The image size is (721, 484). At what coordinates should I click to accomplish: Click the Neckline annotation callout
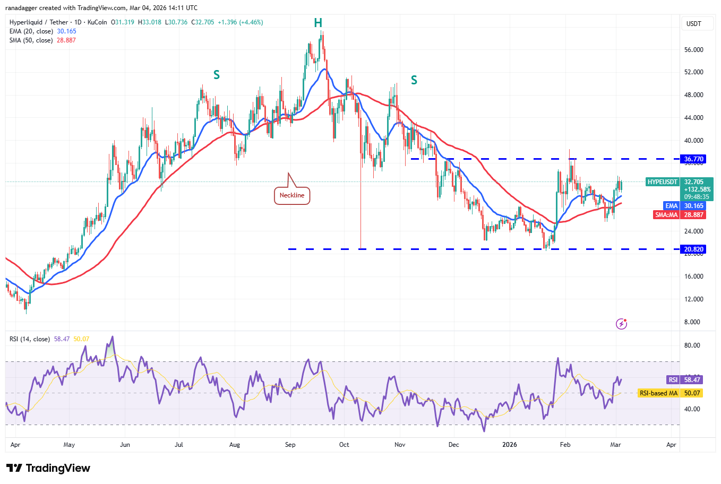pos(291,195)
